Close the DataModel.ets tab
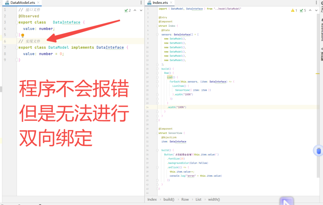Image resolution: width=323 pixels, height=205 pixels. click(38, 3)
